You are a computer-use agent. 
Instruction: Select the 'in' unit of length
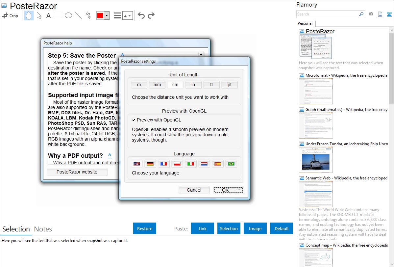coord(193,85)
